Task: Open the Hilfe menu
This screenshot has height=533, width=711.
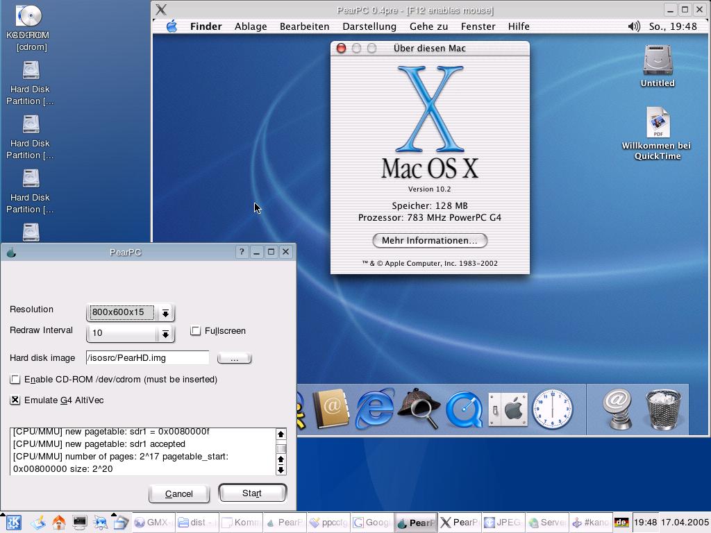Action: 518,26
